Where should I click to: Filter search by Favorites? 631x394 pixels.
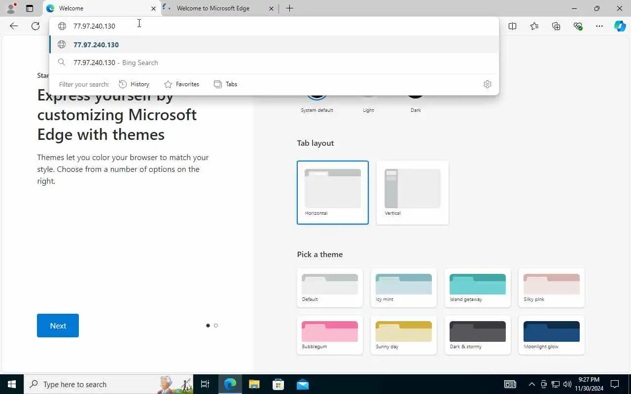181,84
